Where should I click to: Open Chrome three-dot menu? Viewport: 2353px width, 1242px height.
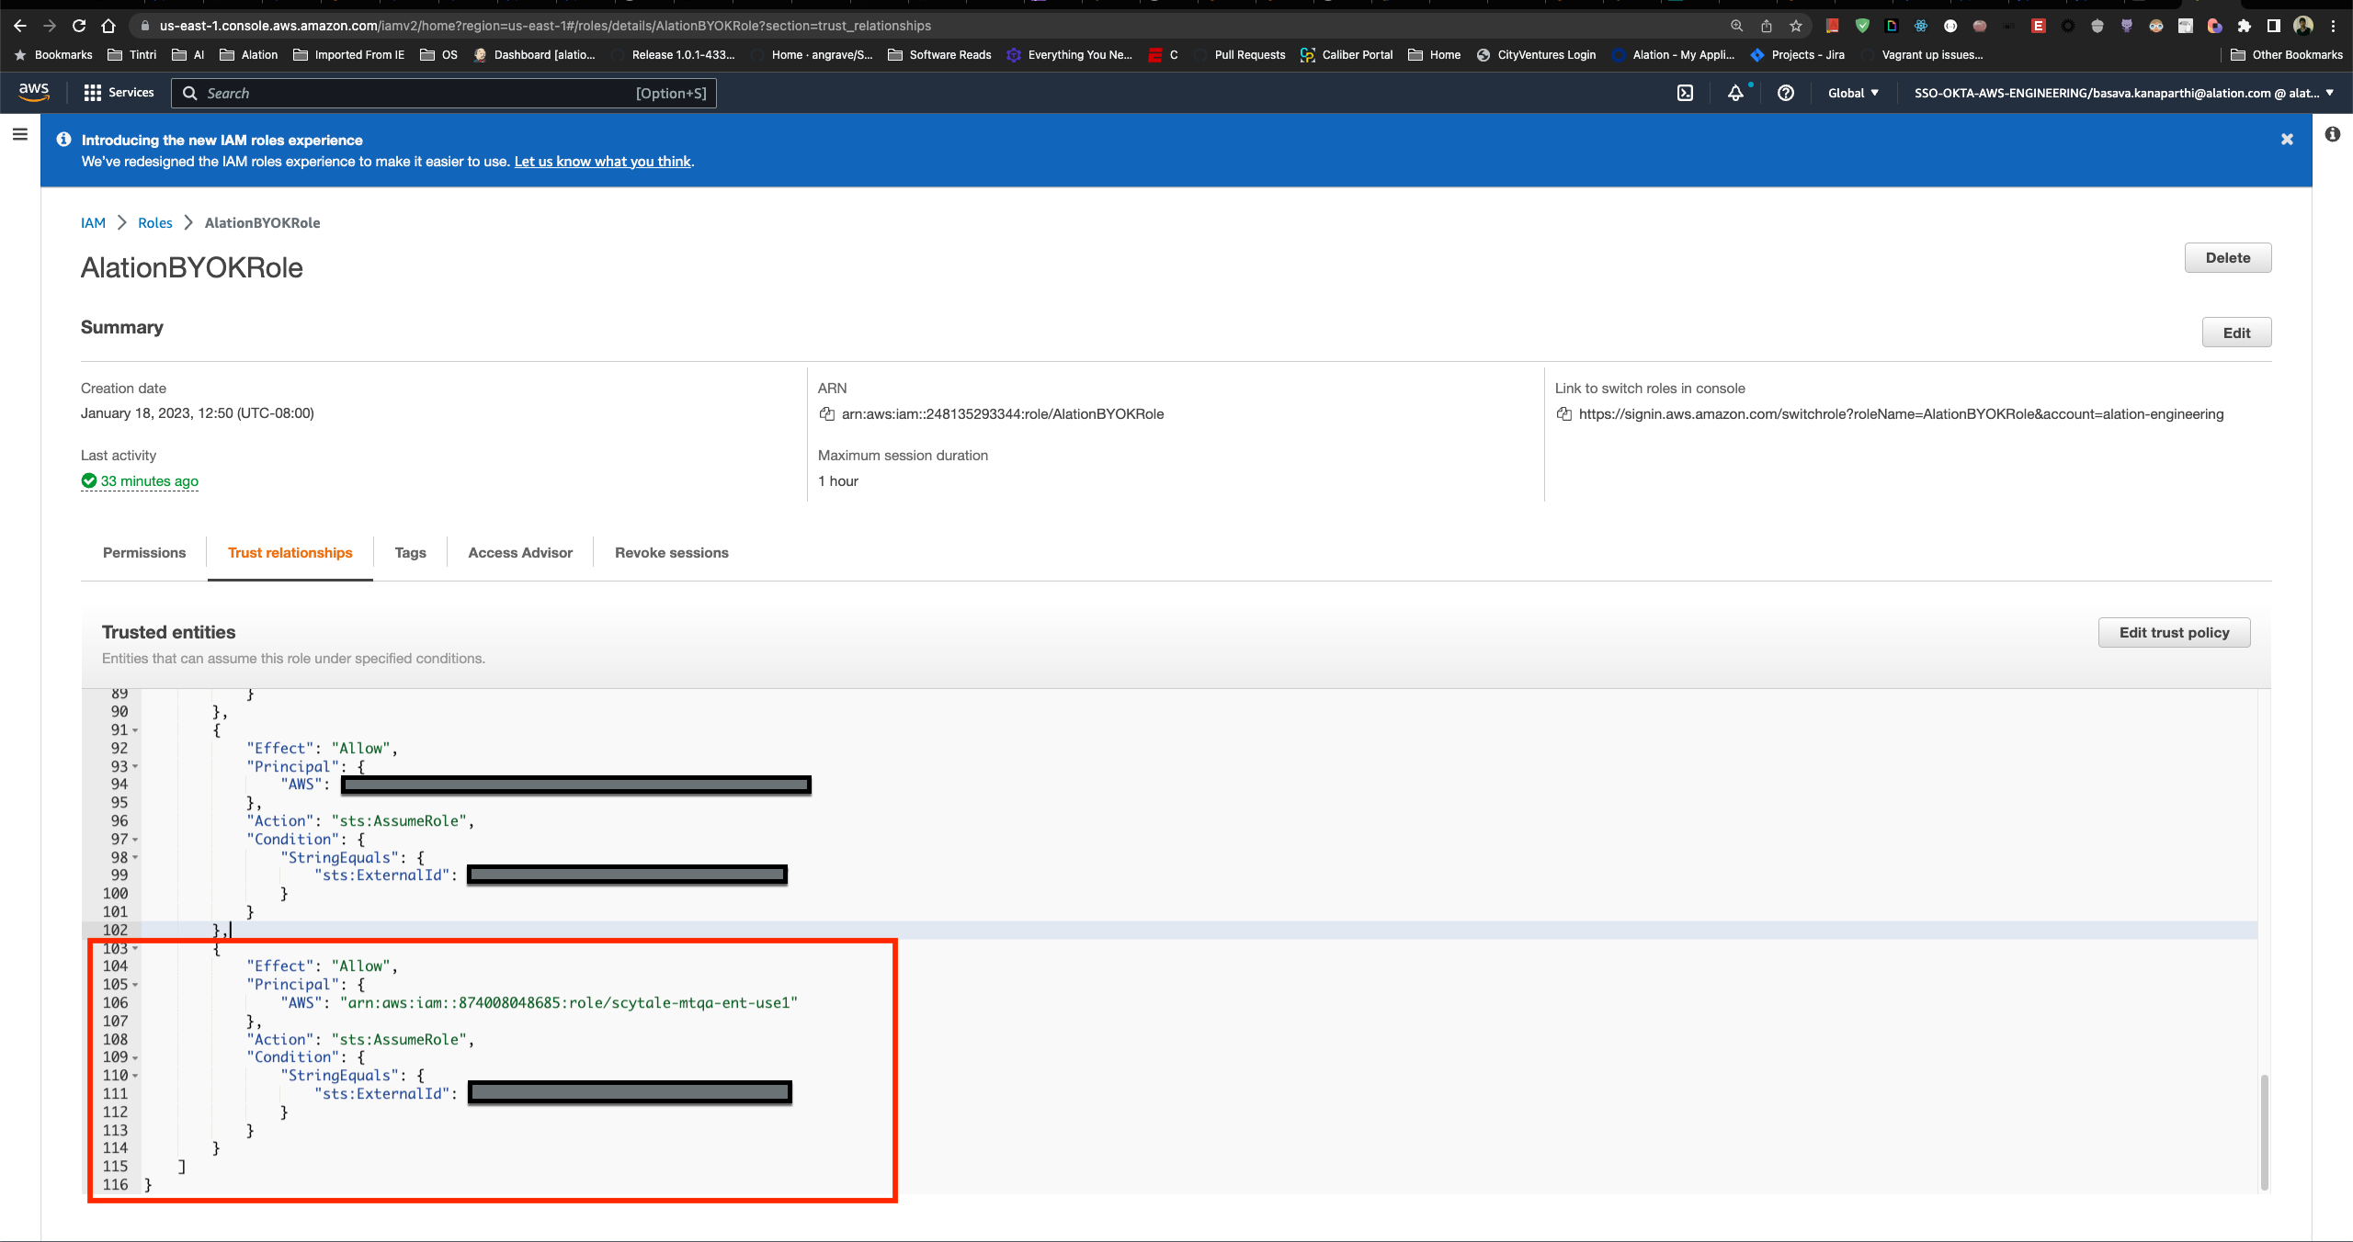point(2333,26)
